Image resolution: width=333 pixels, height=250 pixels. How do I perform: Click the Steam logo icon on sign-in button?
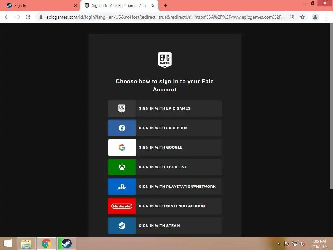[122, 226]
